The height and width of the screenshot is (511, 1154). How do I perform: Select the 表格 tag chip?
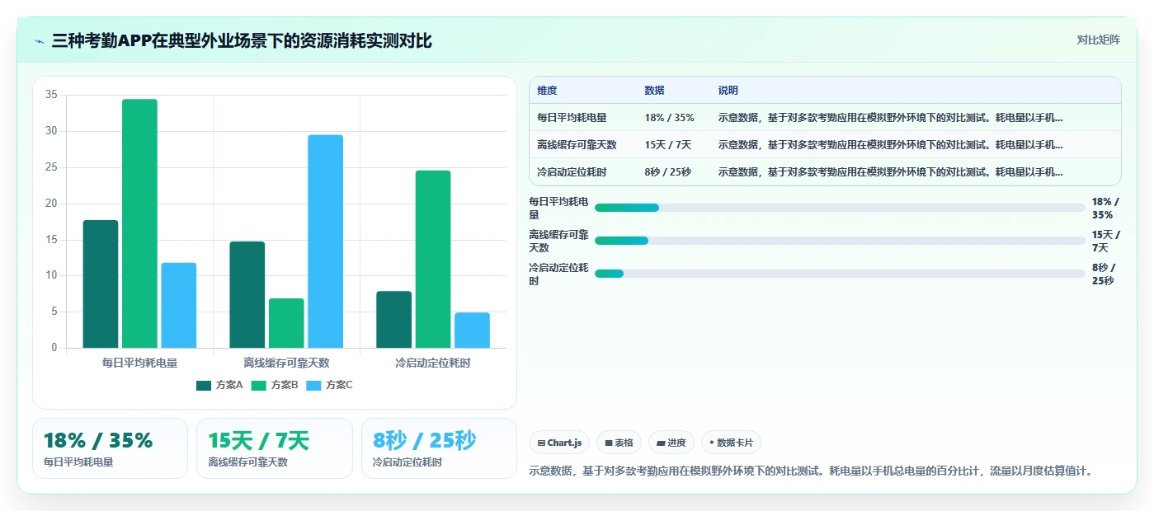619,443
